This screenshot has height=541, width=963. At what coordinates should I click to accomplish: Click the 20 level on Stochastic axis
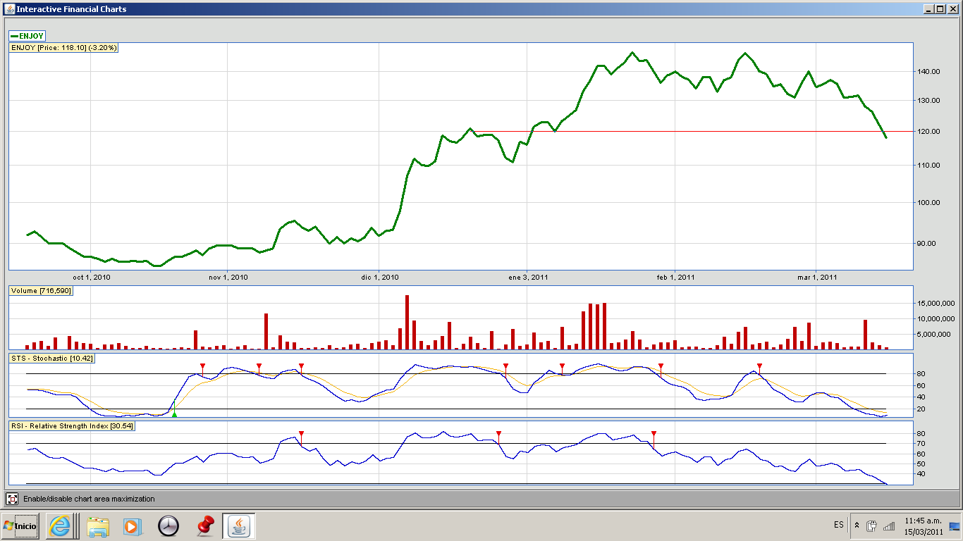click(923, 409)
